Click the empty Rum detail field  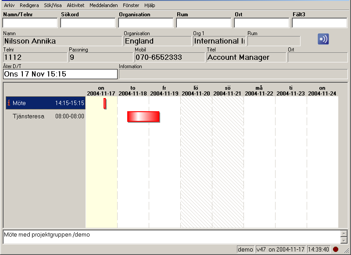(x=274, y=41)
